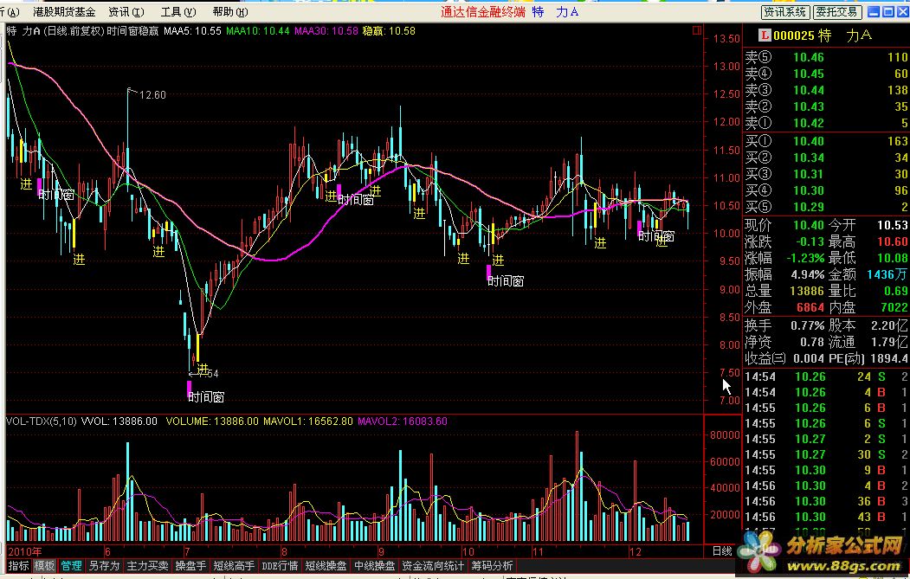Click 卖⑤ price 10.46 row
The image size is (910, 579).
click(826, 57)
